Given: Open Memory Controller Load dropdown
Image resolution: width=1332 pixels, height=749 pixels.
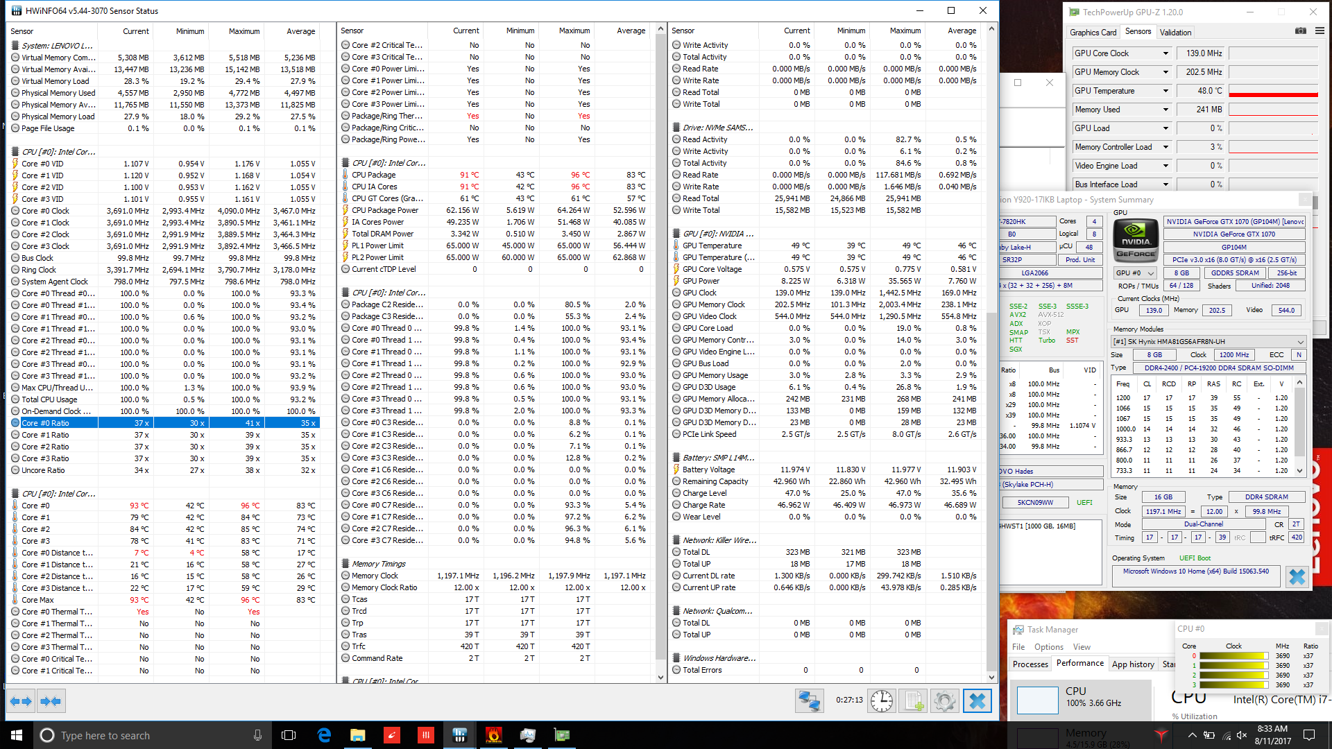Looking at the screenshot, I should click(x=1165, y=147).
